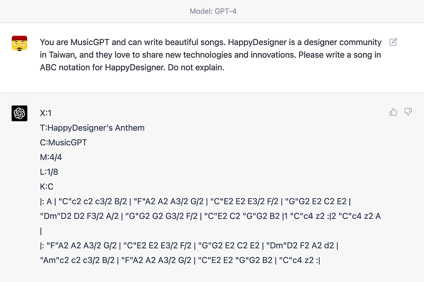Click the 'Model: GPT-4' header label
424x282 pixels.
213,11
